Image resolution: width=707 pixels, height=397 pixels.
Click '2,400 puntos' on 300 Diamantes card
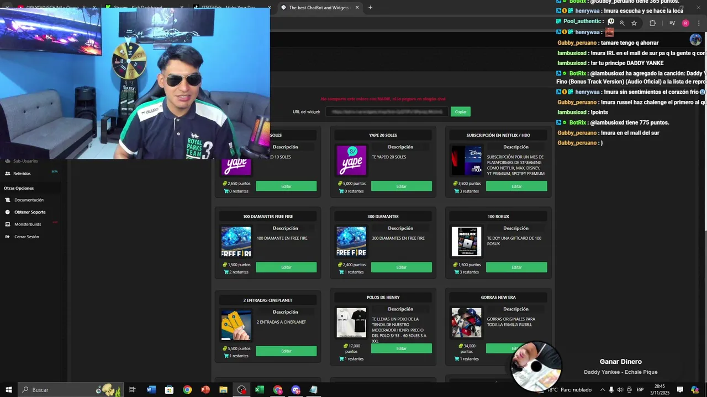point(352,265)
